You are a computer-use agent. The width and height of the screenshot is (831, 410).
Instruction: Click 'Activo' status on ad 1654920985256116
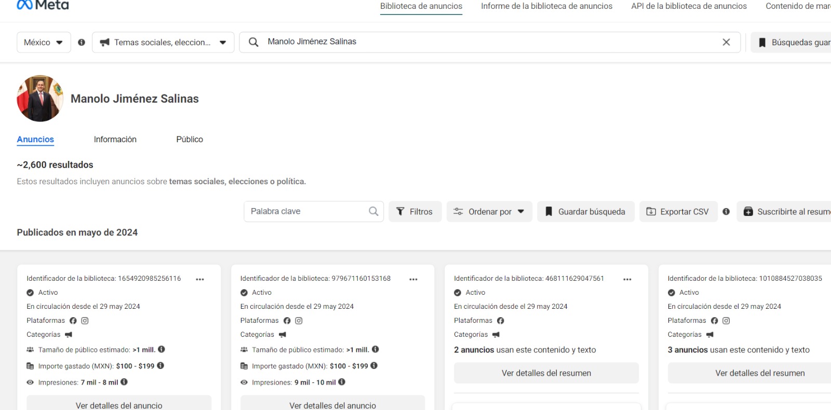click(48, 293)
